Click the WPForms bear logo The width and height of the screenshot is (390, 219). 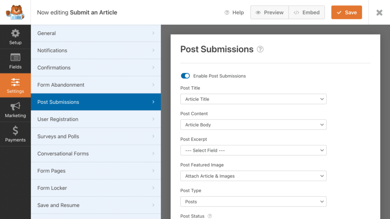pyautogui.click(x=14, y=12)
